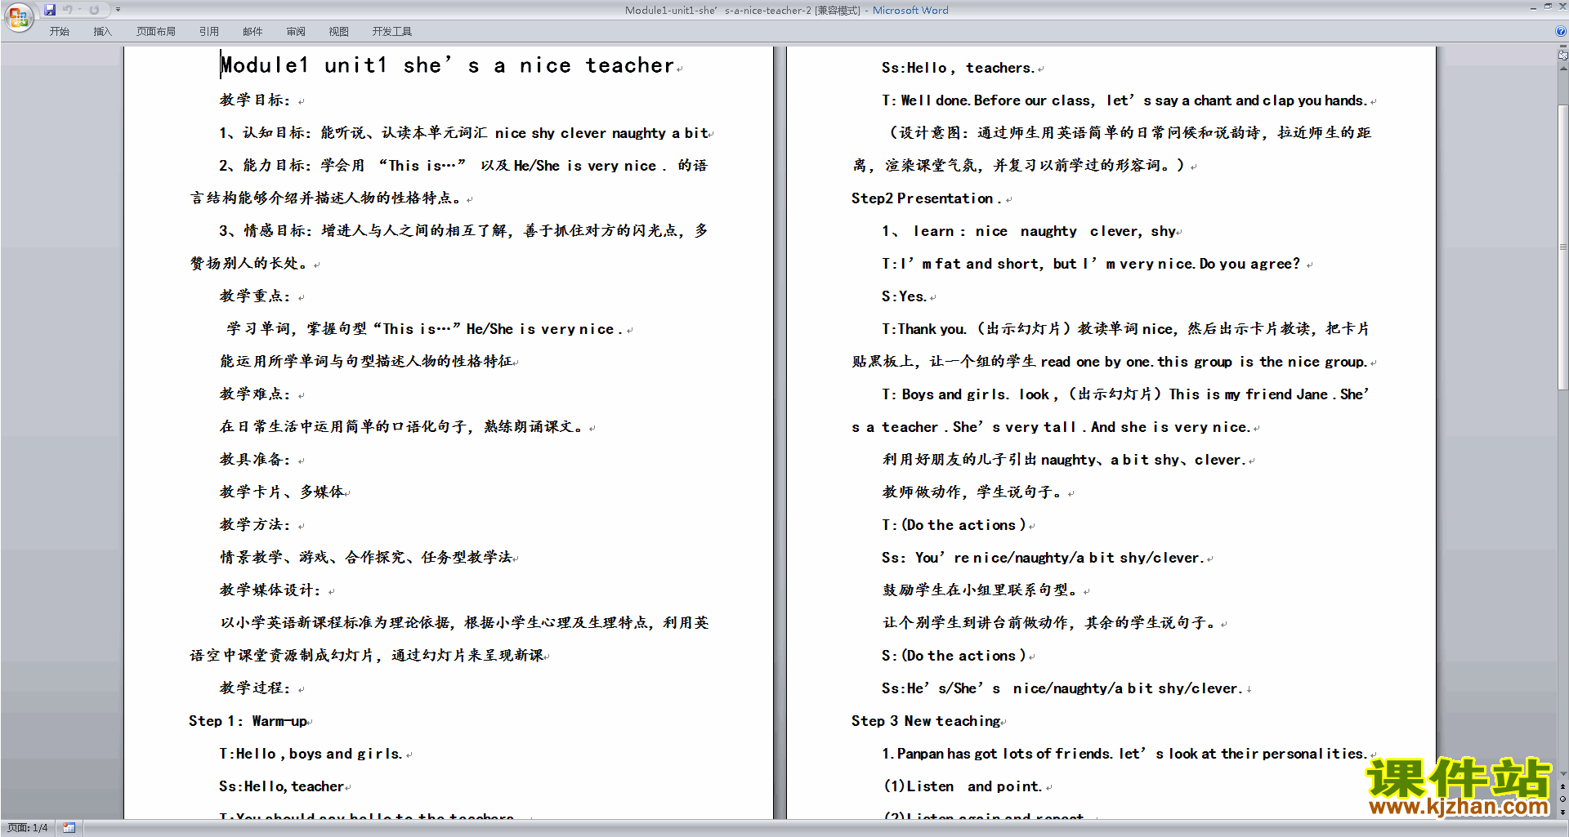Viewport: 1569px width, 837px height.
Task: Click the 页面: 1/4 page indicator
Action: 28,828
